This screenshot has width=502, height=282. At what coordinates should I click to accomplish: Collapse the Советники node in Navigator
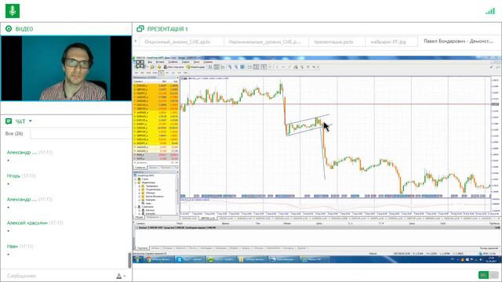click(135, 207)
